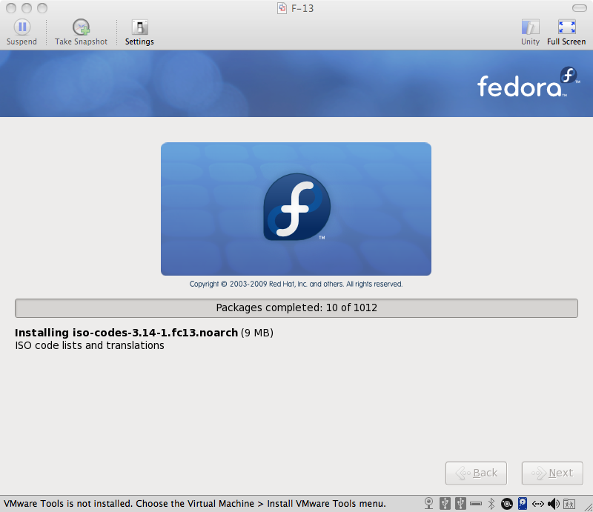This screenshot has height=512, width=593.
Task: Suspend the virtual machine
Action: (21, 30)
